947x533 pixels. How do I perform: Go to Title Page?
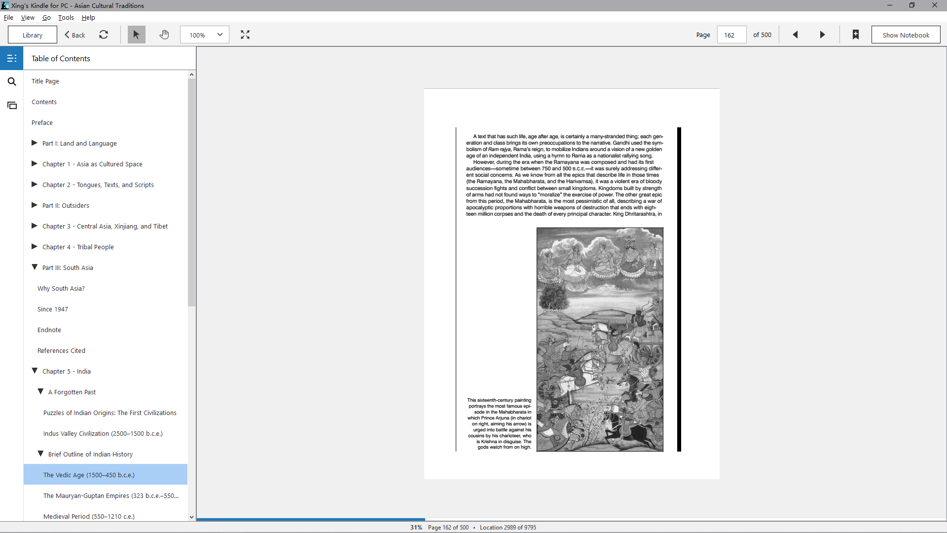[45, 81]
